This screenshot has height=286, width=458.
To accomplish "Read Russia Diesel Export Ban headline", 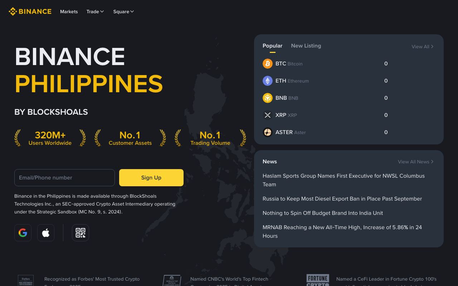I will click(342, 199).
